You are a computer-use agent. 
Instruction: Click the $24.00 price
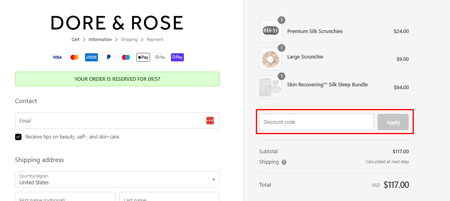(401, 31)
